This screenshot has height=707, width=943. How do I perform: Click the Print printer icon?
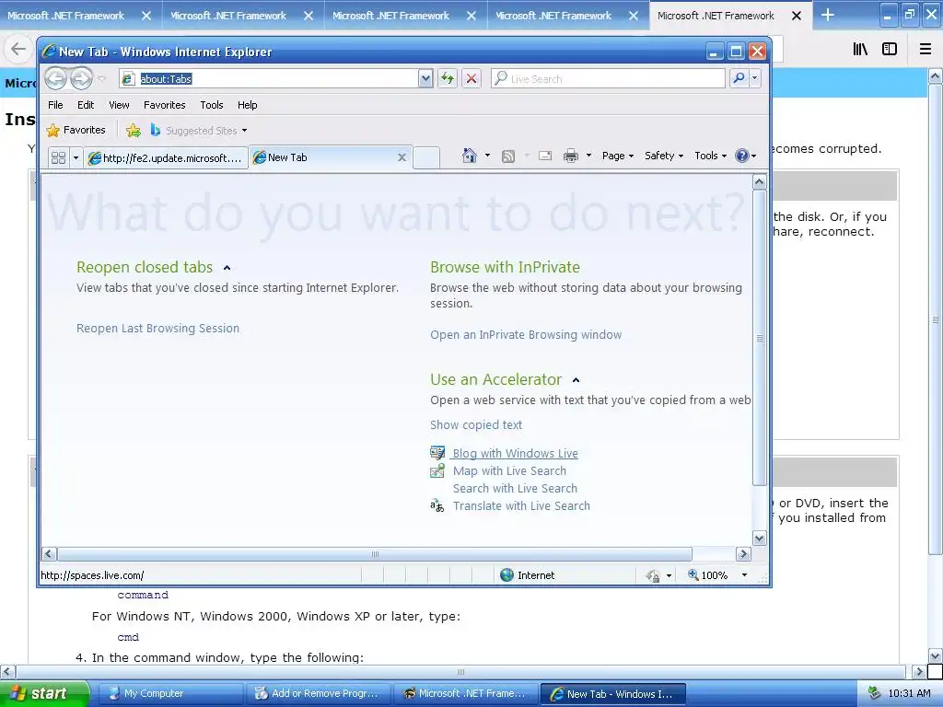571,156
